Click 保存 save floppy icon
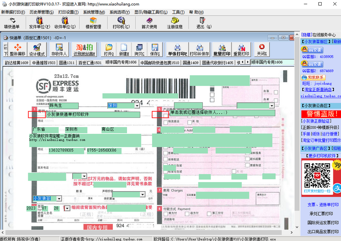The height and width of the screenshot is (241, 341). [x=155, y=50]
